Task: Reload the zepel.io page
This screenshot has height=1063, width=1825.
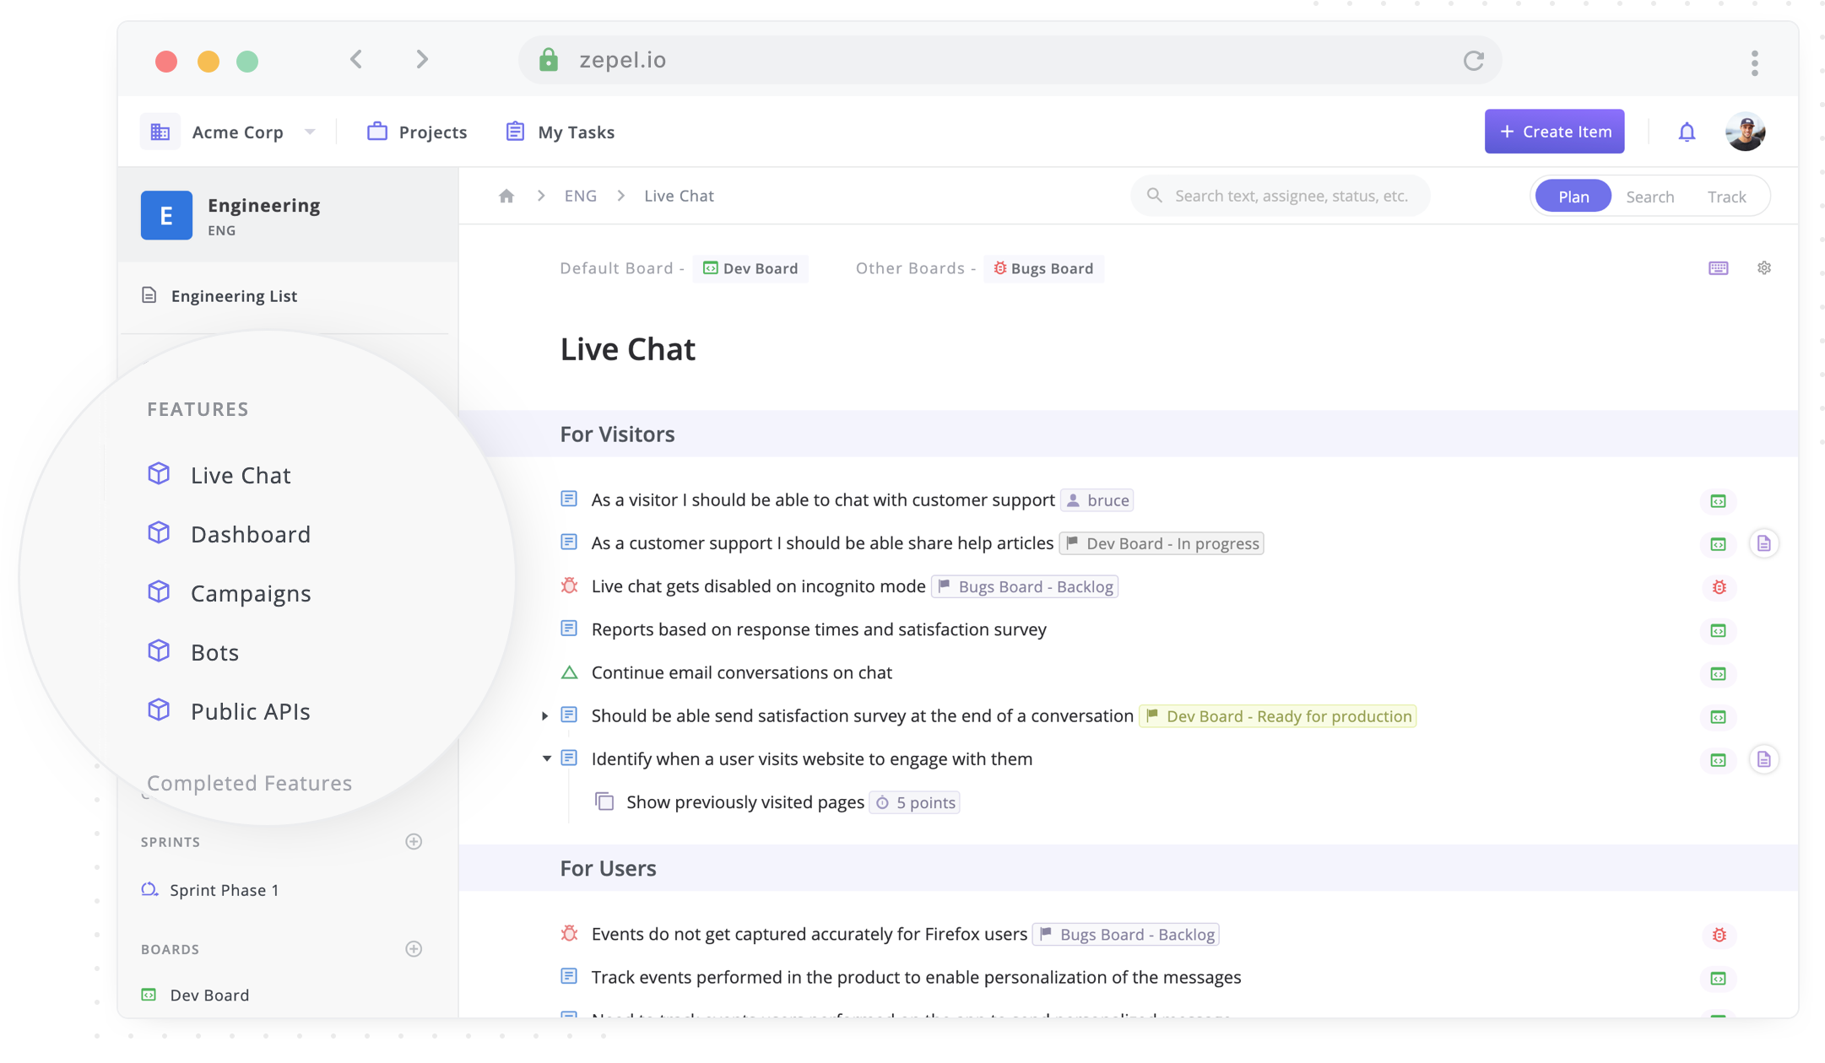Action: 1474,61
